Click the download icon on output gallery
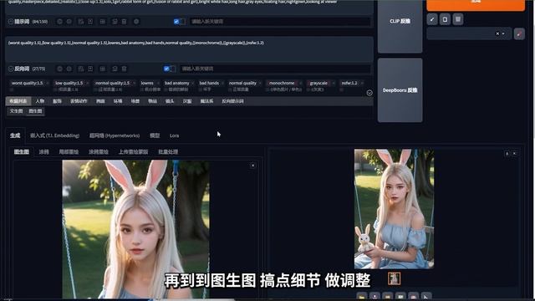 point(507,154)
